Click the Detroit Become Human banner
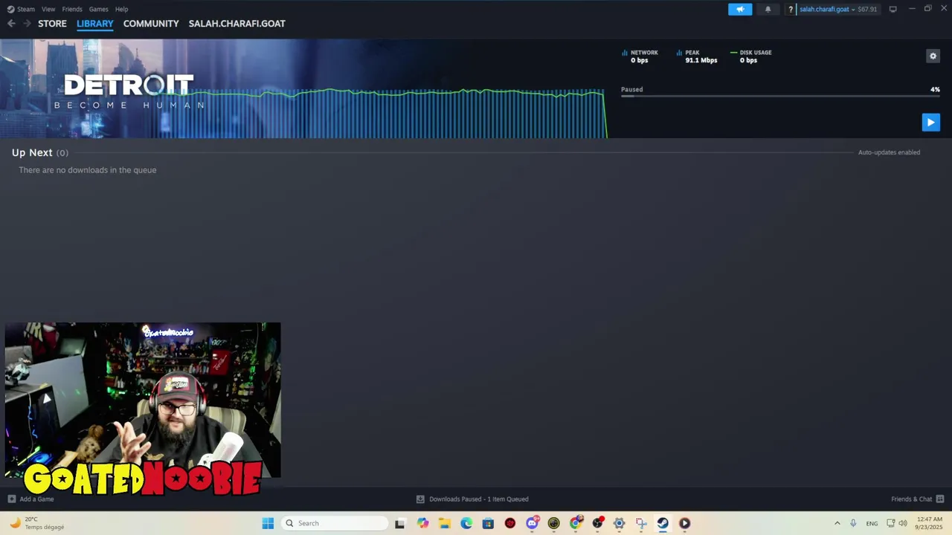This screenshot has width=952, height=535. tap(128, 91)
